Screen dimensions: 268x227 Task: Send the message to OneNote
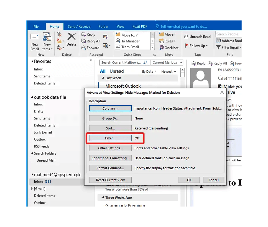point(169,48)
